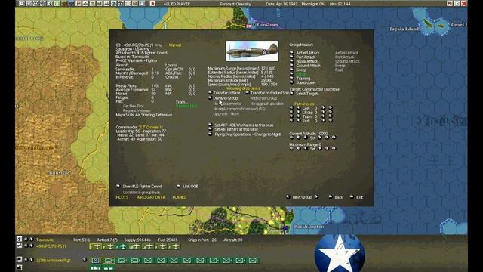The width and height of the screenshot is (483, 272).
Task: Increase LRcap level with the outer right arrow
Action: tap(331, 113)
